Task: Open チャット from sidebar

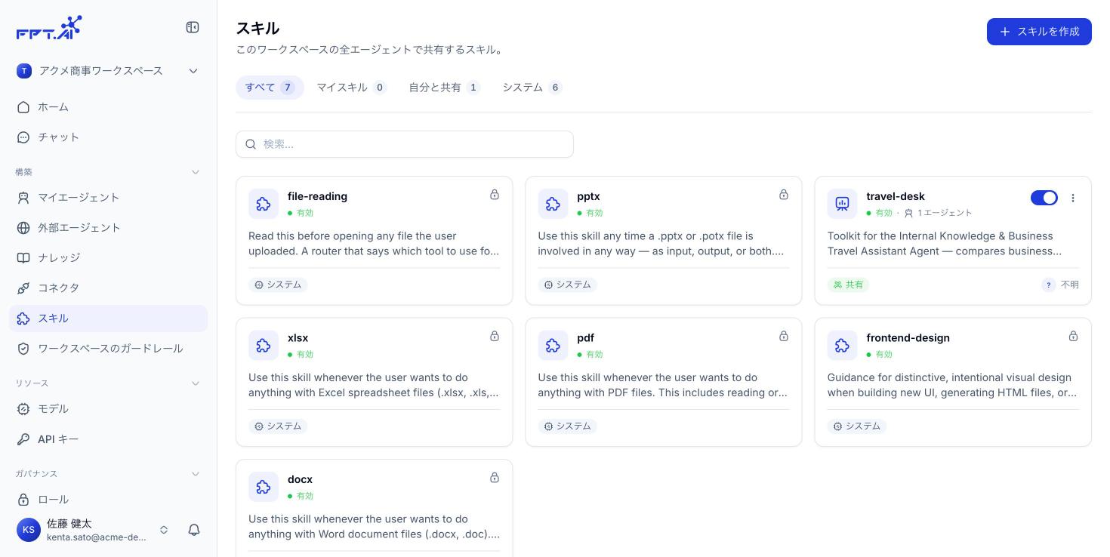Action: point(108,137)
